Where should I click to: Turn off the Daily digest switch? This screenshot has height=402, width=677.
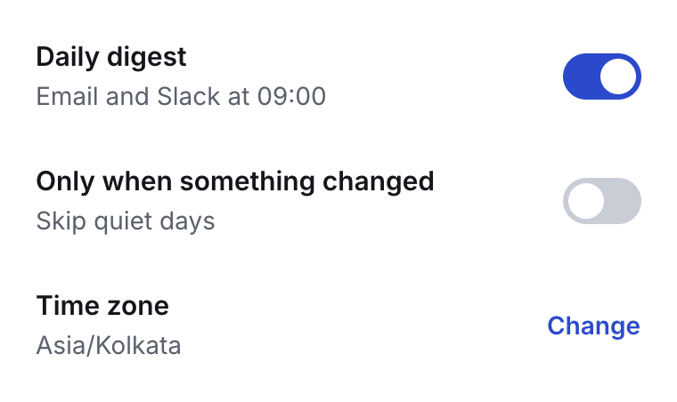(x=602, y=76)
